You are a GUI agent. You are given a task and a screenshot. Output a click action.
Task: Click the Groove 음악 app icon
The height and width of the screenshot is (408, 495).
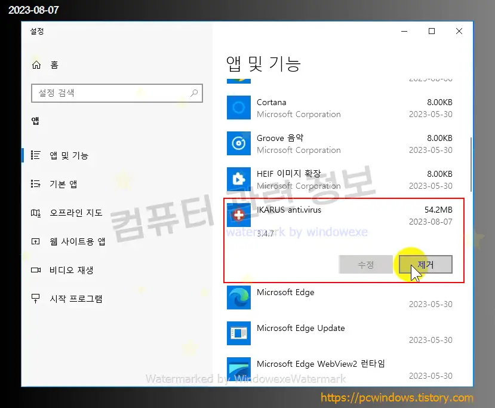coord(239,143)
